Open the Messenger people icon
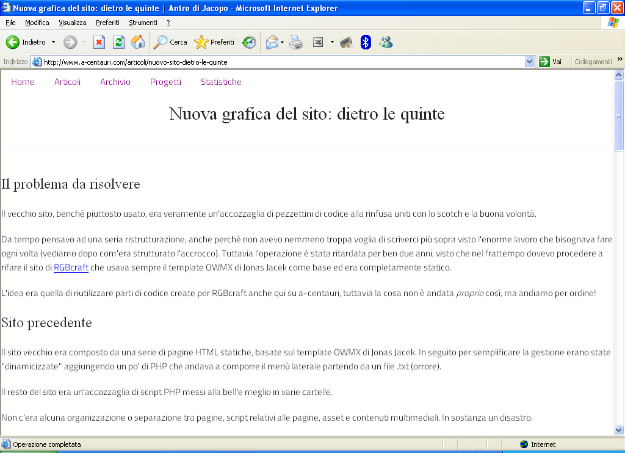This screenshot has width=625, height=453. pos(386,42)
